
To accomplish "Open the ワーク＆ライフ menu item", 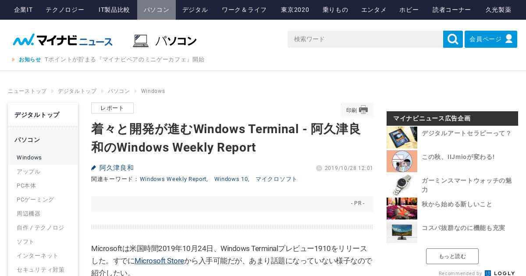I will click(x=244, y=10).
